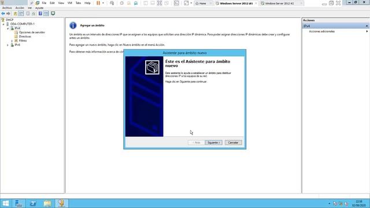
Task: Click the send Ctrl+Alt+Del icon
Action: pyautogui.click(x=112, y=3)
